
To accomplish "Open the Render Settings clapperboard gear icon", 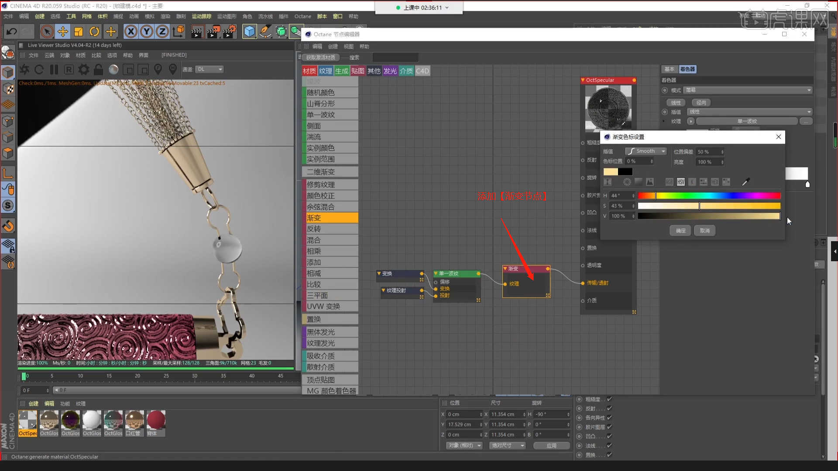I will tap(230, 31).
